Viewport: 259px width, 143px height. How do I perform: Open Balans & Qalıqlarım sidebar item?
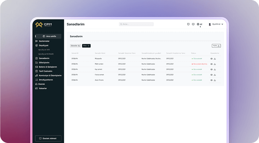(x=48, y=67)
